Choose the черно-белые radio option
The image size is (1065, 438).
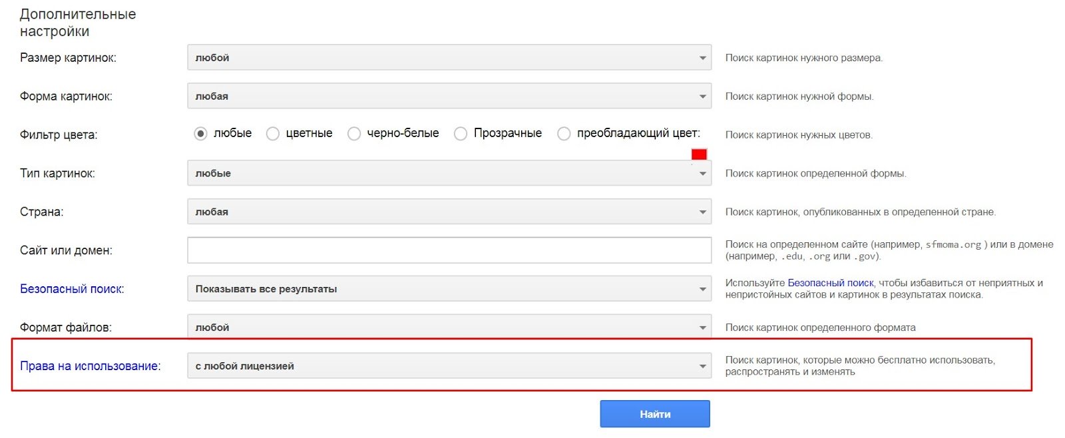coord(354,134)
